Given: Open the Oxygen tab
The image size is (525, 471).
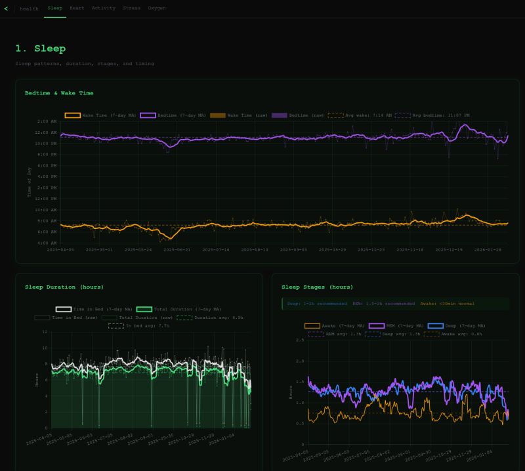Looking at the screenshot, I should (156, 9).
